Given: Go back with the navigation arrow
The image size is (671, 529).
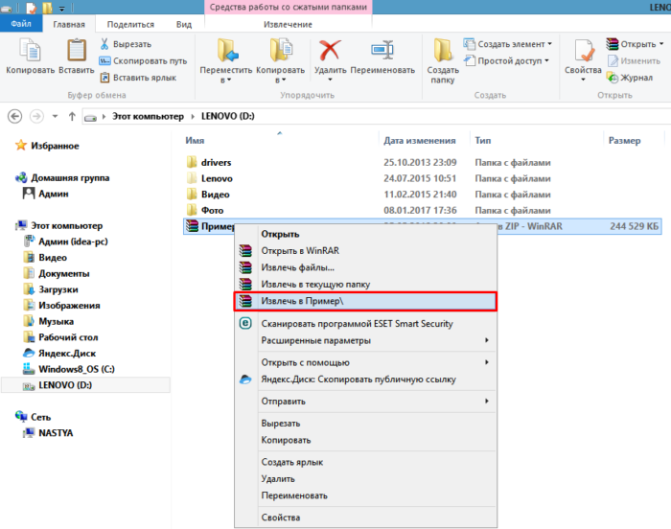Looking at the screenshot, I should (x=15, y=116).
